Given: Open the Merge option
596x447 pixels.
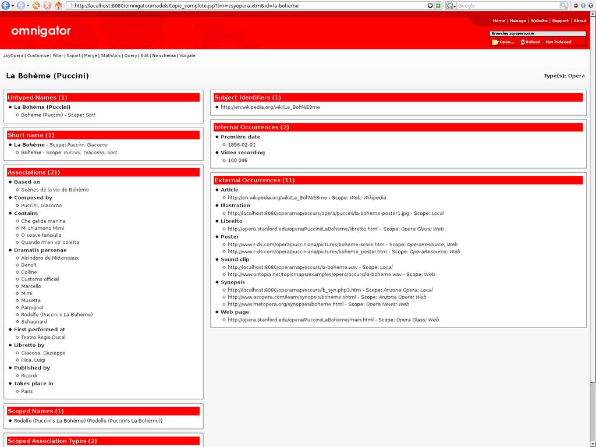Looking at the screenshot, I should pos(90,55).
